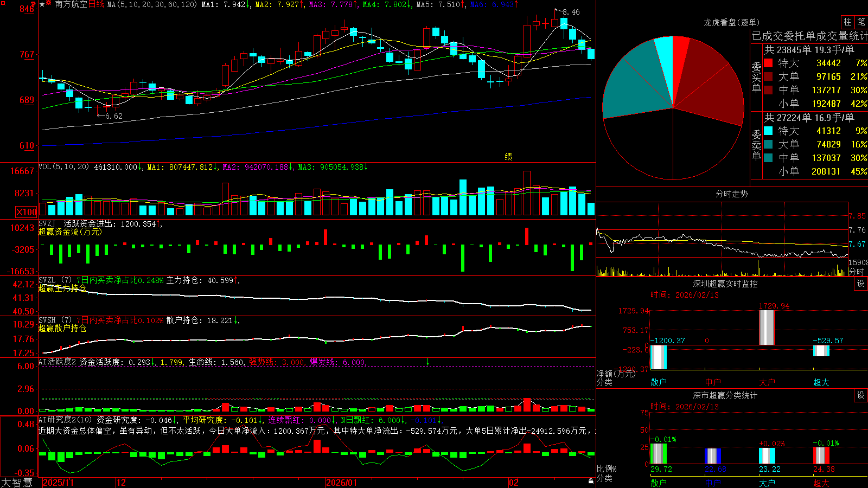Click the VOL(5,10,20) indicator label
868x488 pixels.
coord(63,167)
